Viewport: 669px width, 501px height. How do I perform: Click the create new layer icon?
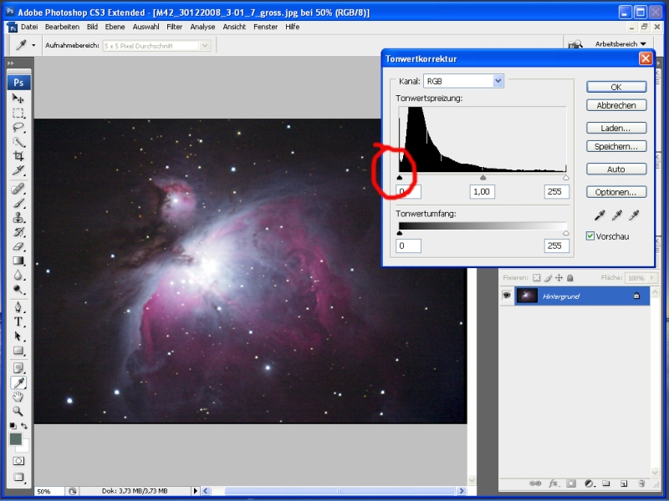624,483
